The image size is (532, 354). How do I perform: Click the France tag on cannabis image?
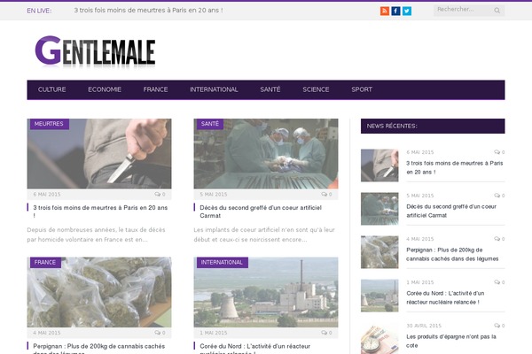(x=45, y=263)
